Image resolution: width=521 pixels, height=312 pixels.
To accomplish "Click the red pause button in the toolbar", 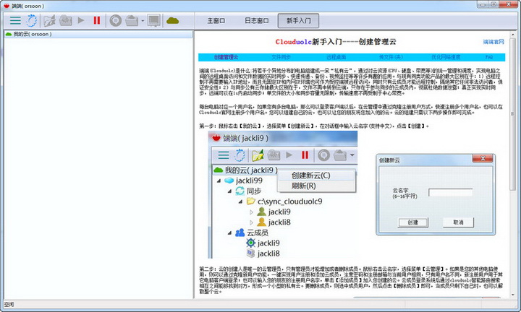I will point(97,20).
